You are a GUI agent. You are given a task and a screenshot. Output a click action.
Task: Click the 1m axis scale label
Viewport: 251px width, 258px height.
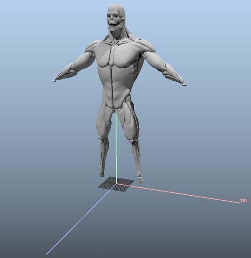point(243,200)
